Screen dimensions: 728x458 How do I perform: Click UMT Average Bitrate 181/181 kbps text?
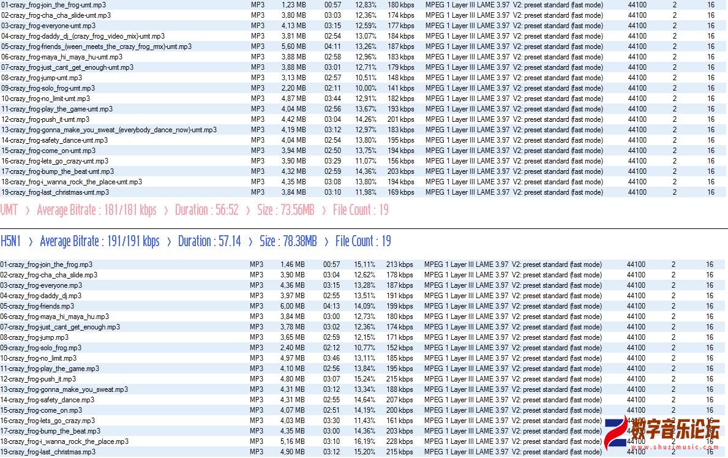point(96,210)
